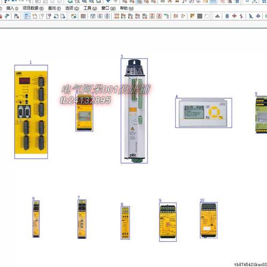The height and width of the screenshot is (267, 267).
Task: Click the gray triangle toolbar icon
Action: pos(217,16)
